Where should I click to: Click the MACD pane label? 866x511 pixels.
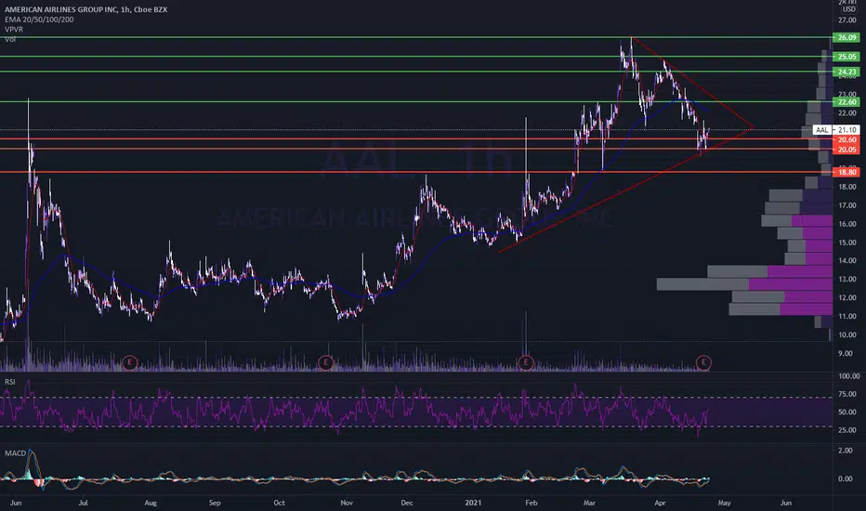16,453
